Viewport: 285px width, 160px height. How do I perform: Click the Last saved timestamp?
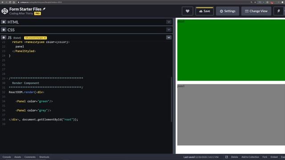click(x=201, y=157)
